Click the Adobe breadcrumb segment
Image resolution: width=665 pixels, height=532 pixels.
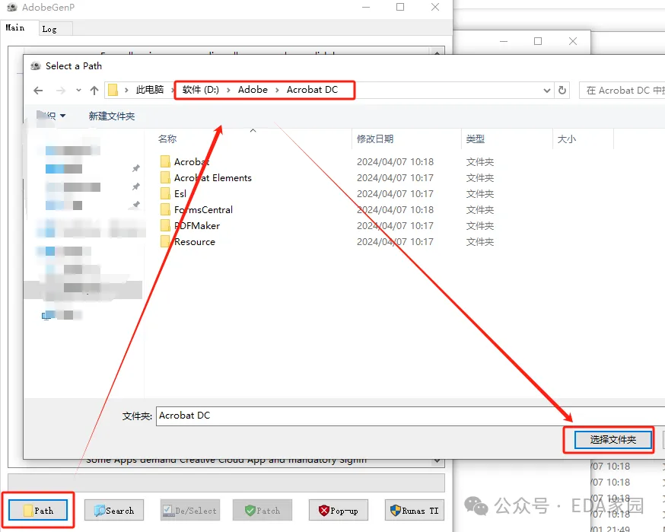(253, 90)
